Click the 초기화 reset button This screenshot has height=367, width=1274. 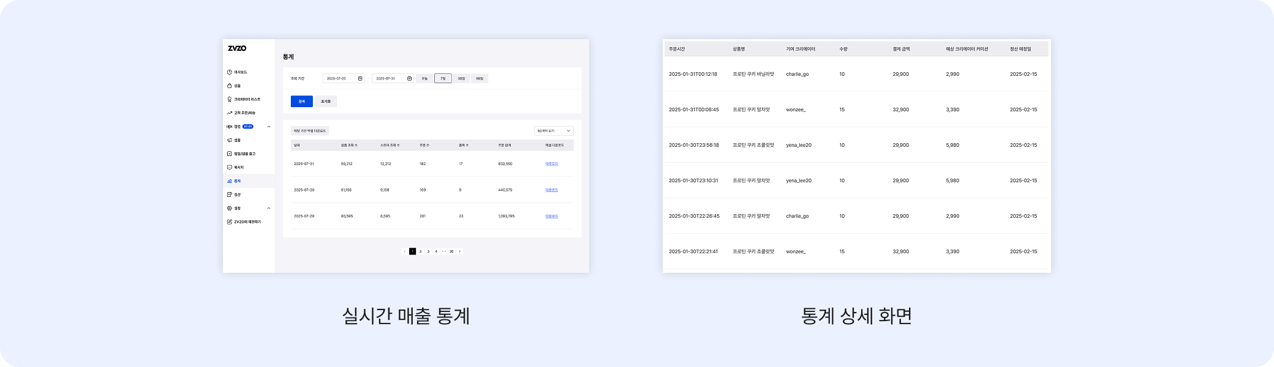pyautogui.click(x=326, y=102)
